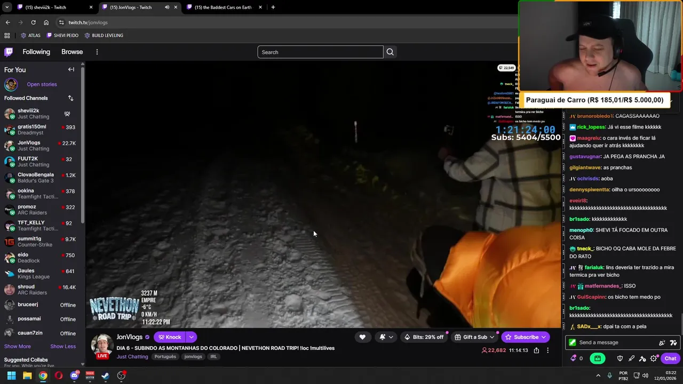Viewport: 683px width, 384px height.
Task: Open the BUILD LEVELING bookmark
Action: tap(104, 36)
